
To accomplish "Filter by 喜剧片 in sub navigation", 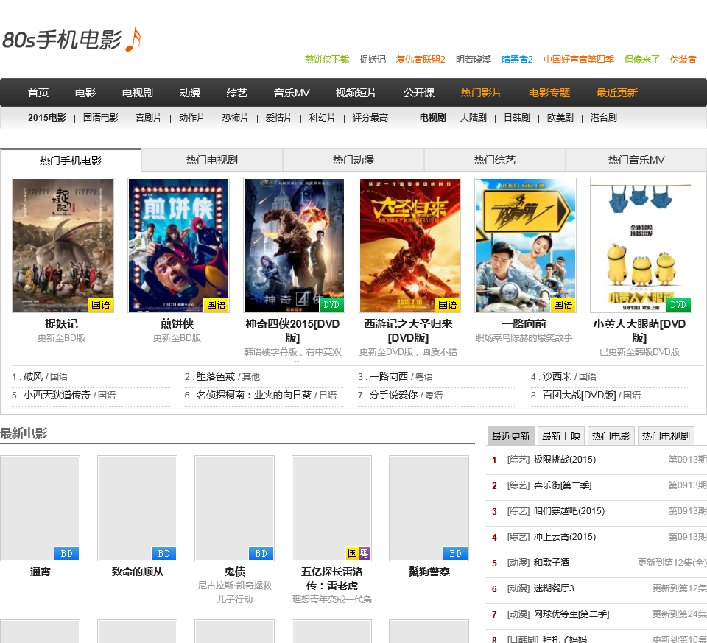I will [x=148, y=118].
